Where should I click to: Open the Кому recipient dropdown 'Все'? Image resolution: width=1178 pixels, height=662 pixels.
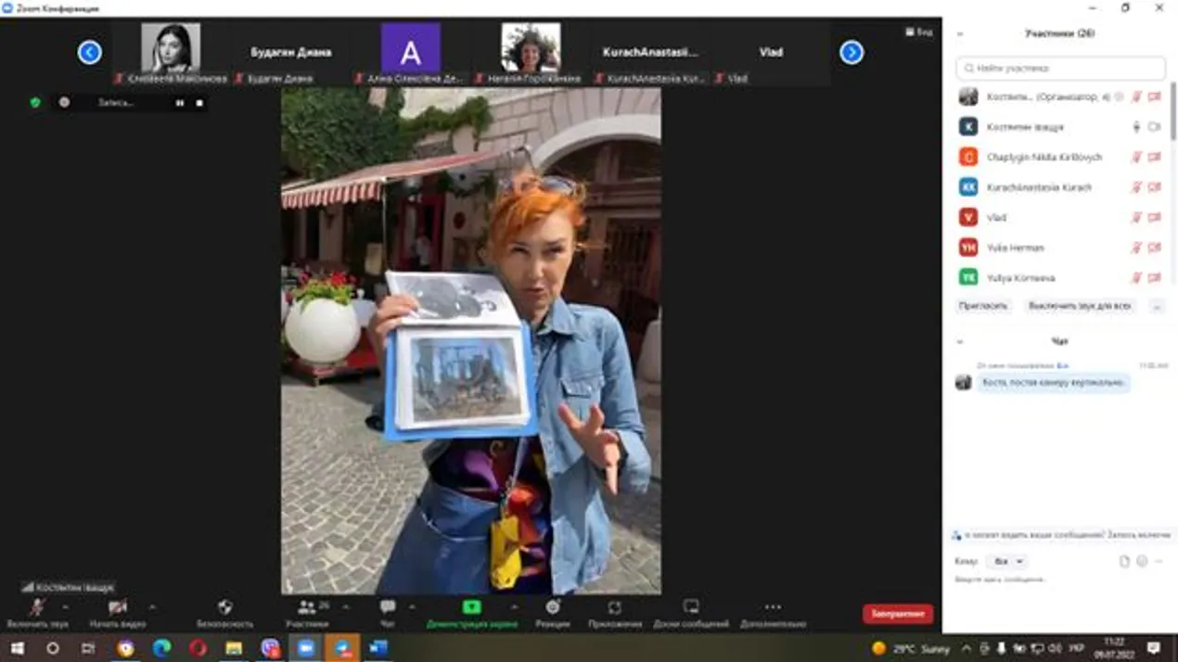pos(1005,561)
